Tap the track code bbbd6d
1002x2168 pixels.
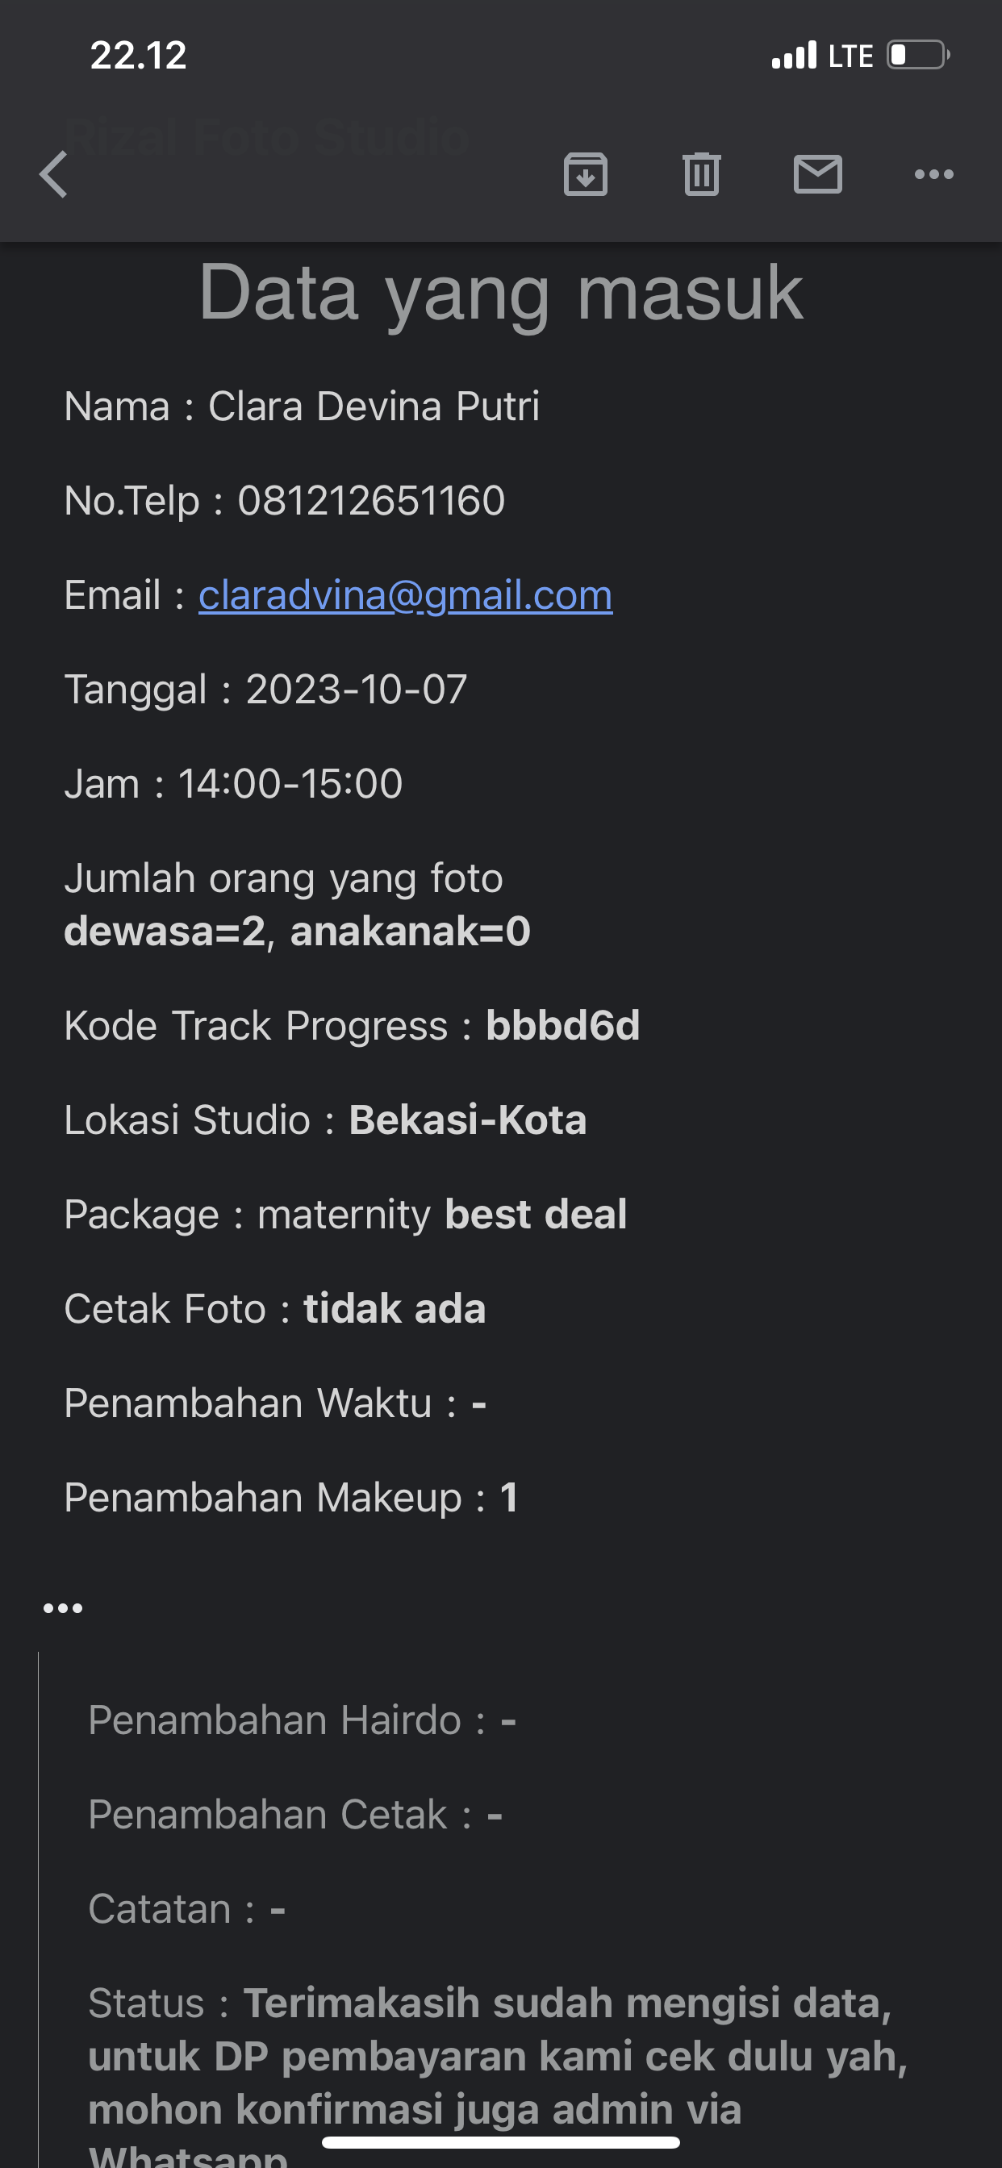(562, 1026)
